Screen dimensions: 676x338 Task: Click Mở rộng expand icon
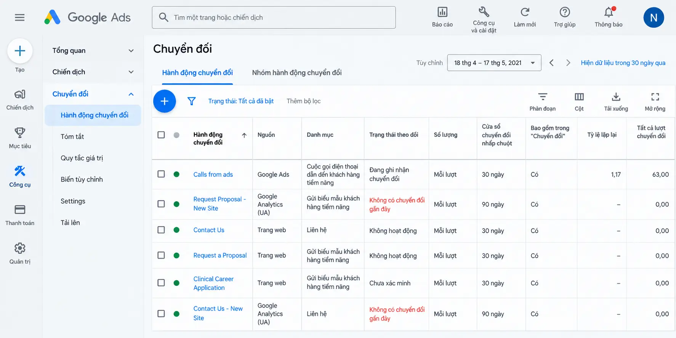pos(655,97)
